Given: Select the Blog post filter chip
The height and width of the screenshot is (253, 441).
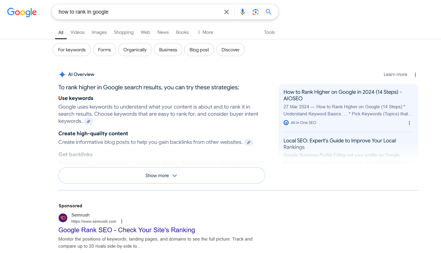Looking at the screenshot, I should pyautogui.click(x=199, y=50).
